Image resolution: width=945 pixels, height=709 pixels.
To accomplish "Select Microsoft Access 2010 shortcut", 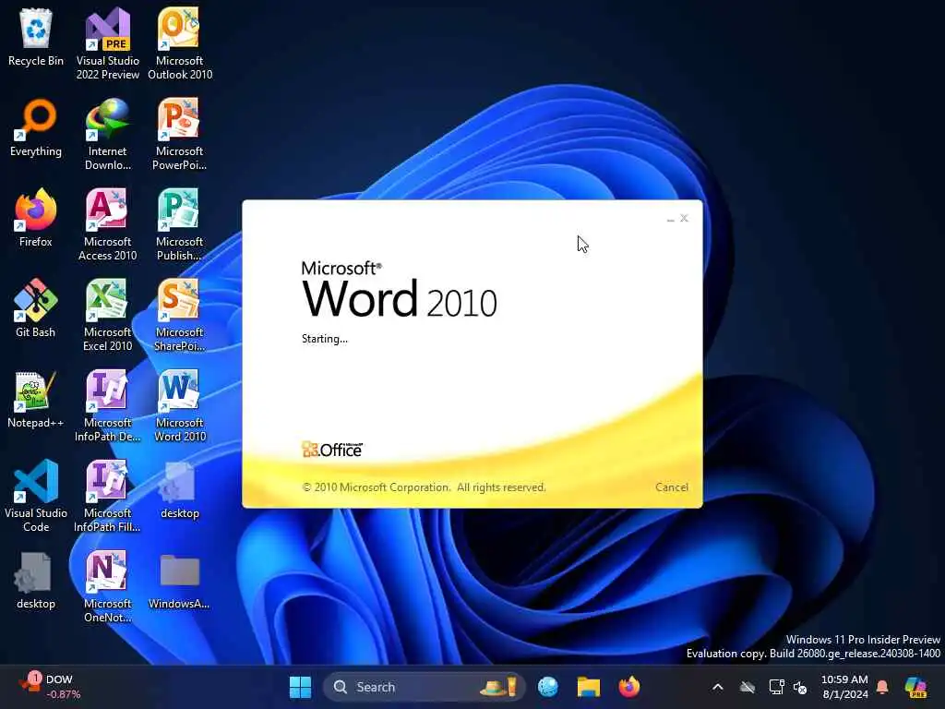I will [107, 224].
